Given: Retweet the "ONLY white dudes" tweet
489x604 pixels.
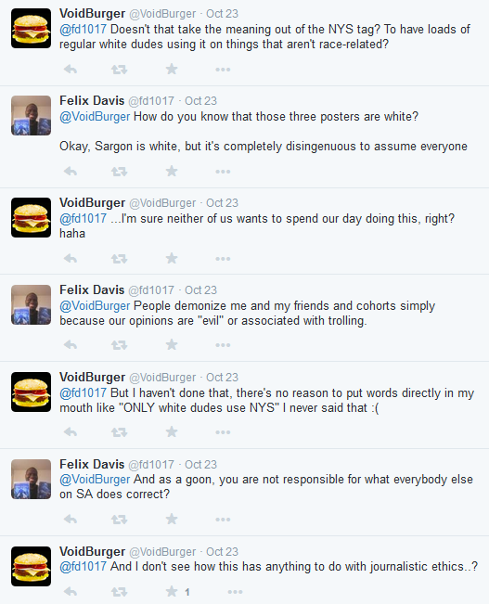Looking at the screenshot, I should pyautogui.click(x=119, y=432).
